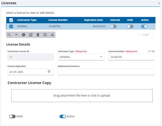This screenshot has height=126, width=162.
Task: Click the Additional Comments field
Action: [106, 72]
